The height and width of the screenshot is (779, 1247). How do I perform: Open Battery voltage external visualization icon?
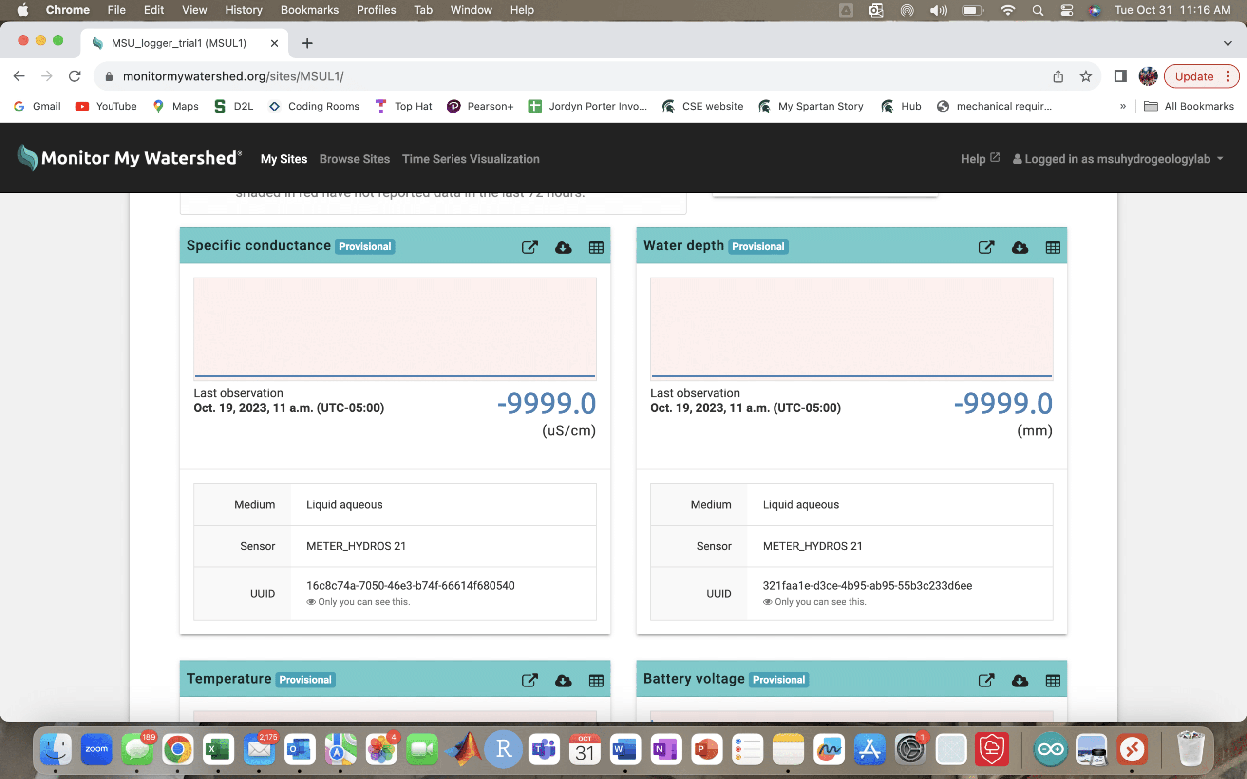986,681
